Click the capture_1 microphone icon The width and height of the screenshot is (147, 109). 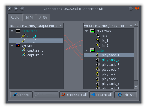click(x=24, y=50)
